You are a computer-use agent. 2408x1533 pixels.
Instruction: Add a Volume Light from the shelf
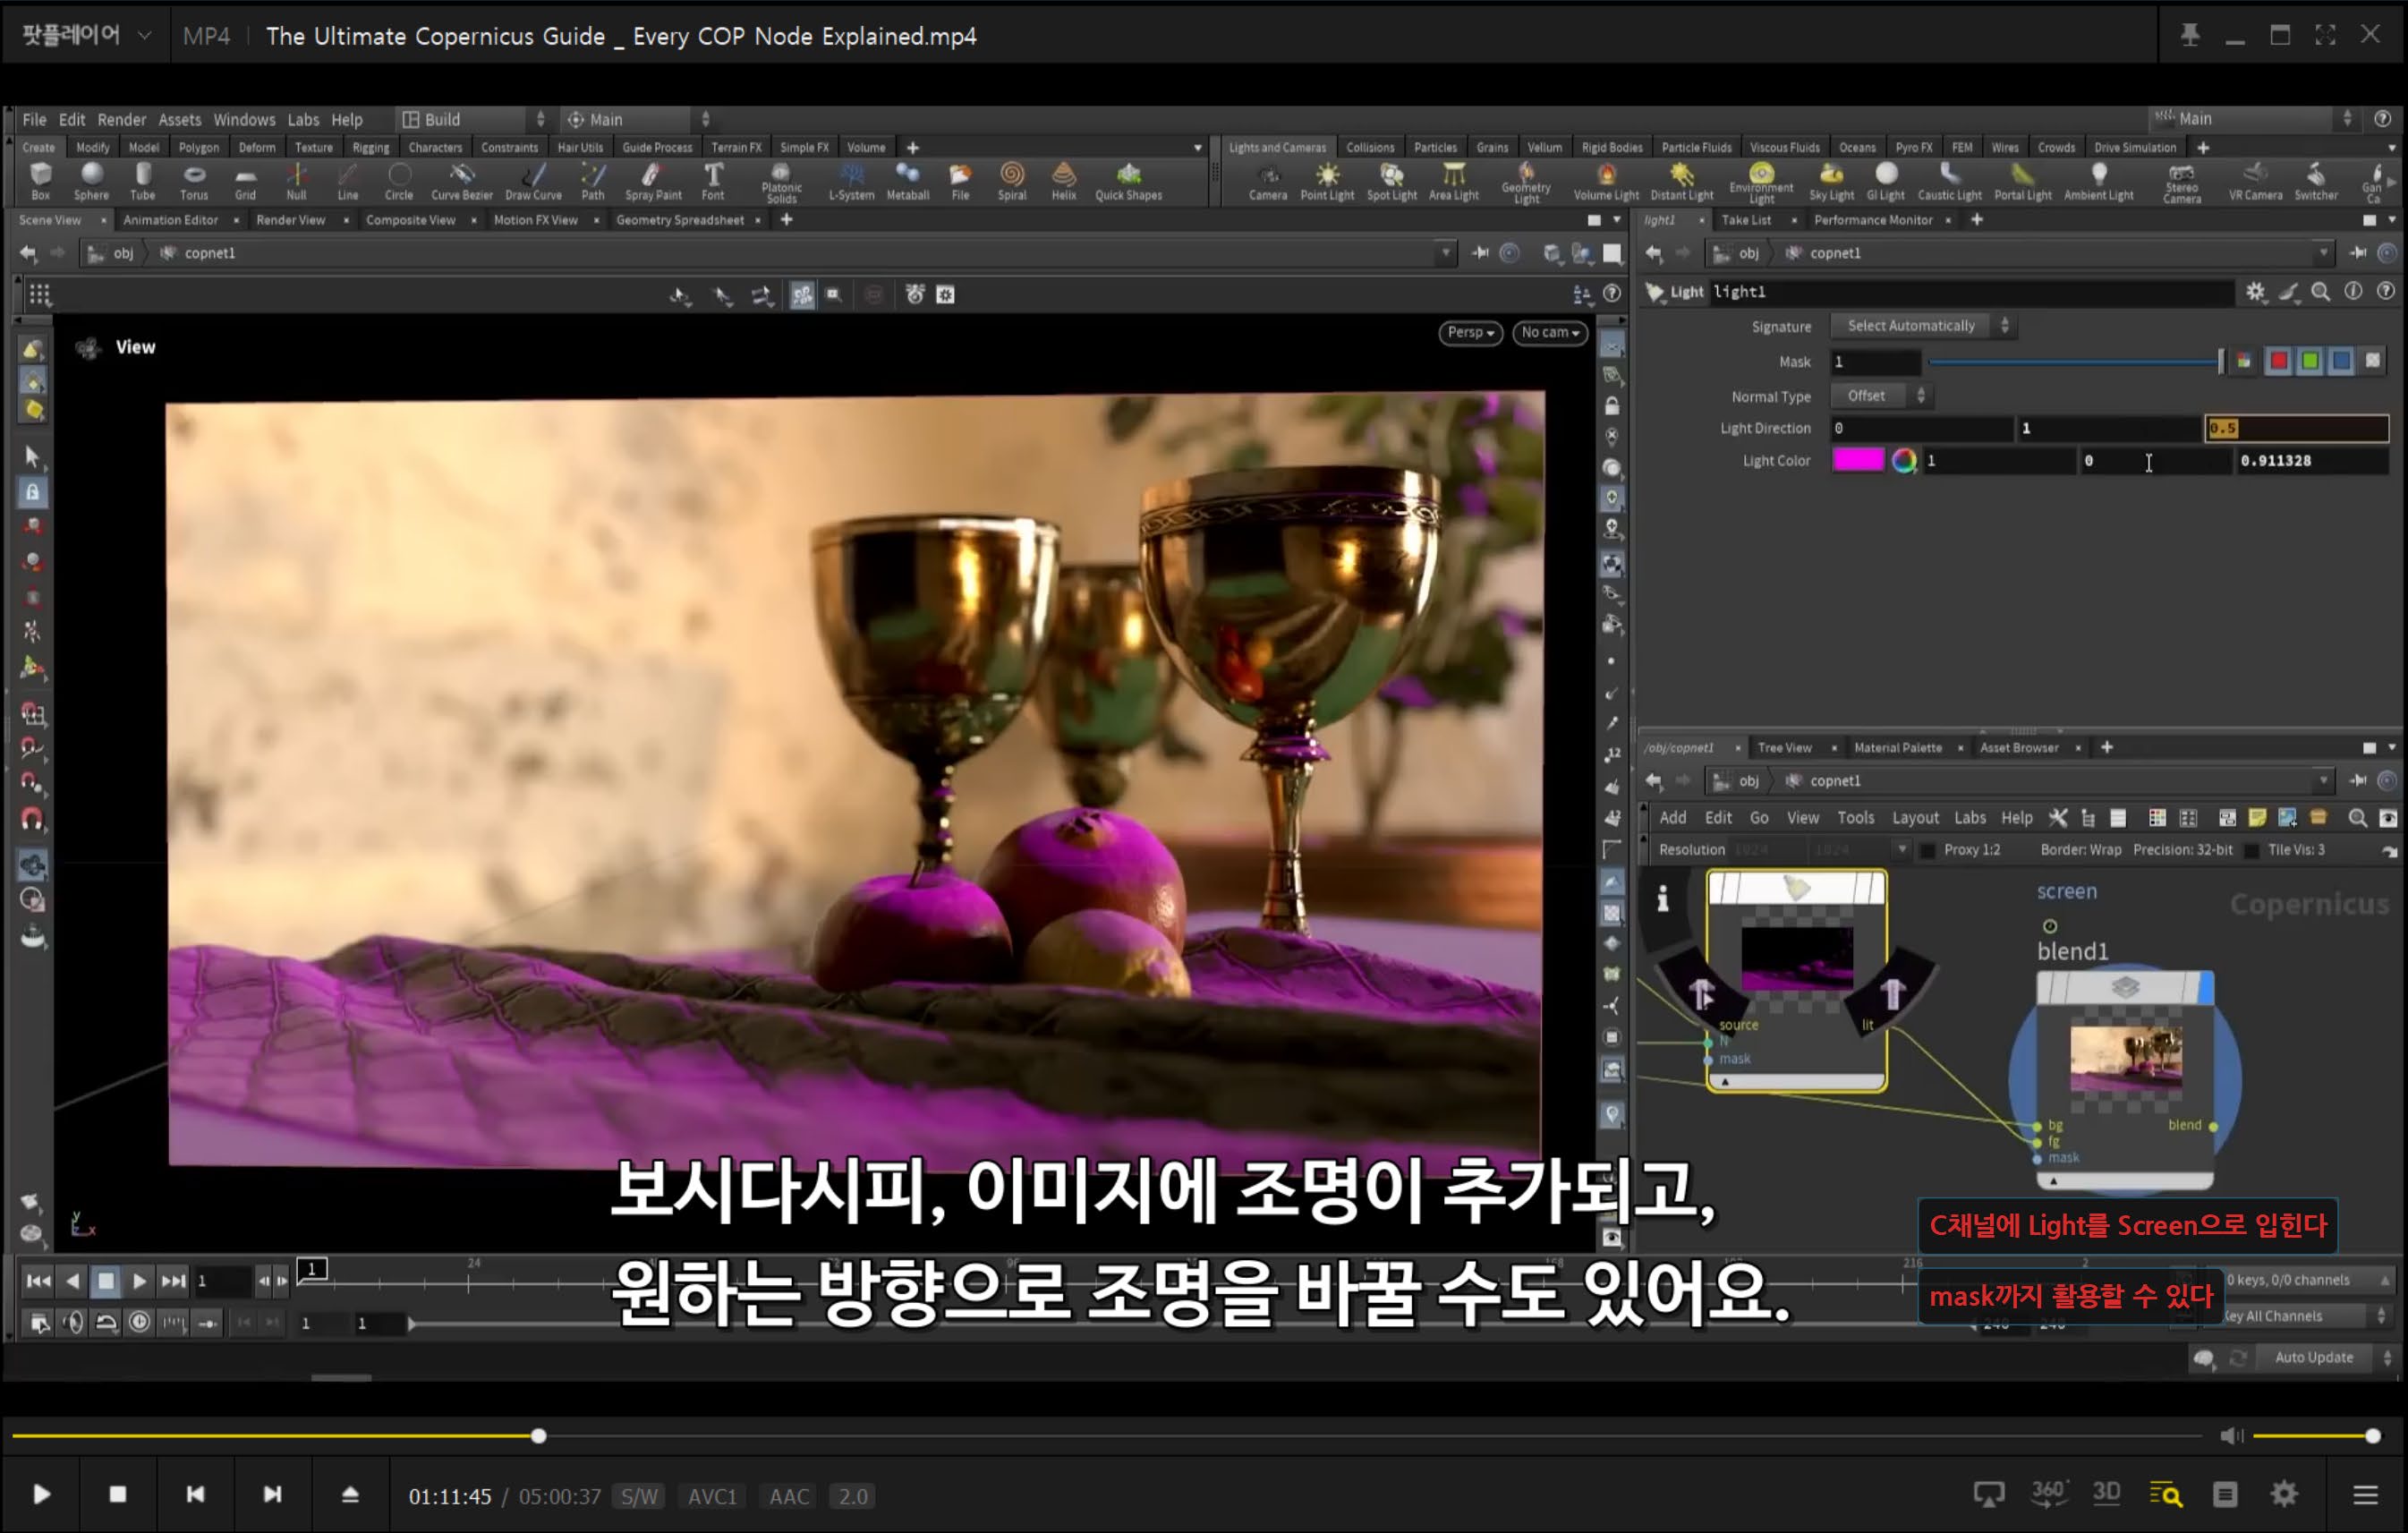click(1606, 182)
